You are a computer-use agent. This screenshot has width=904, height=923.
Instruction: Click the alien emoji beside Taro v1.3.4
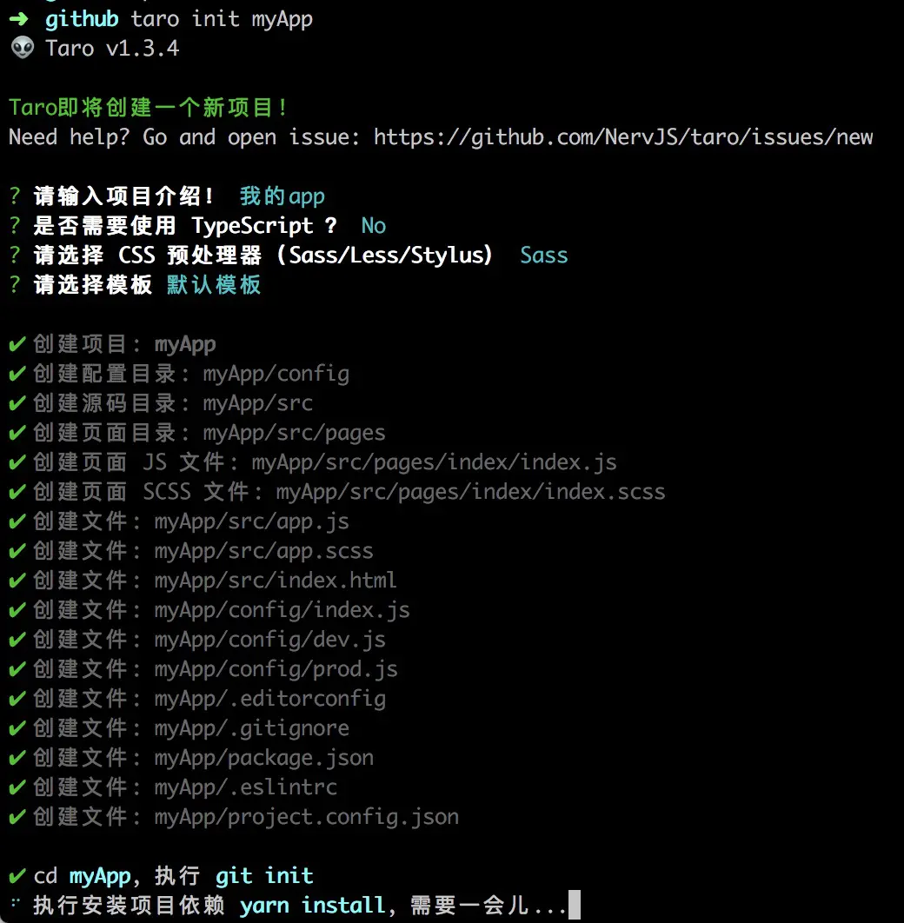[x=23, y=48]
